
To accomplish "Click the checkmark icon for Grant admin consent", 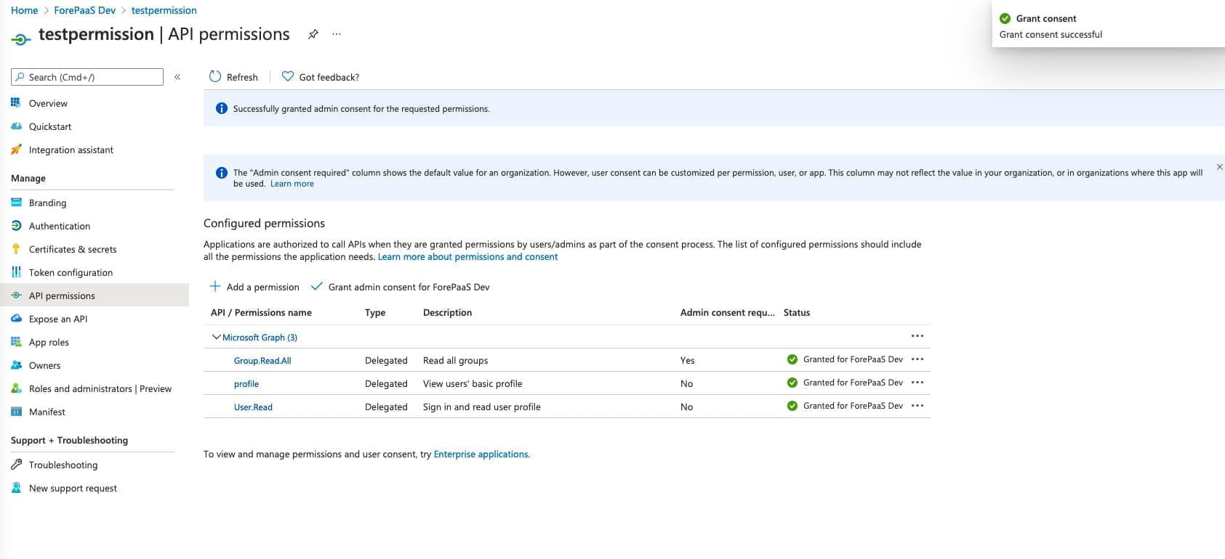I will (316, 286).
